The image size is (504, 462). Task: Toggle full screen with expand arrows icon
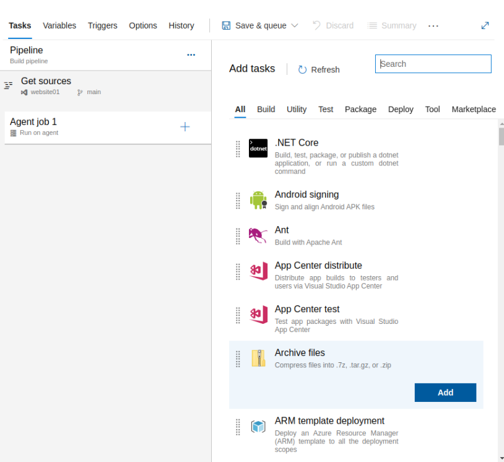tap(485, 25)
